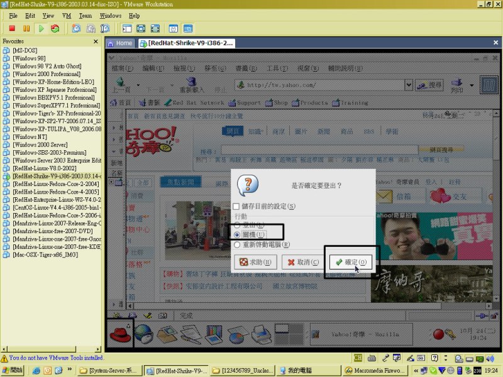Click the Back arrow in Mozilla toolbar
The width and height of the screenshot is (503, 377).
(x=121, y=85)
